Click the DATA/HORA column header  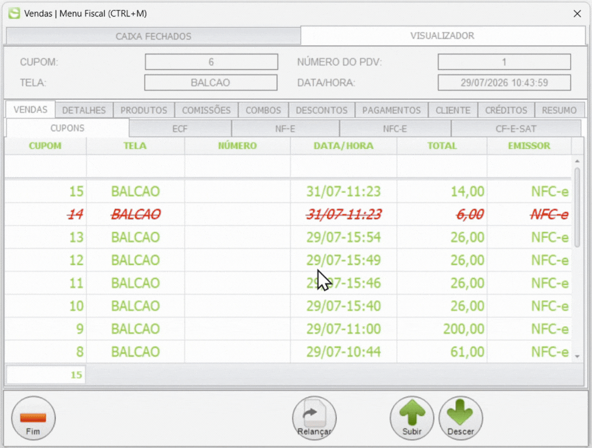click(x=343, y=146)
